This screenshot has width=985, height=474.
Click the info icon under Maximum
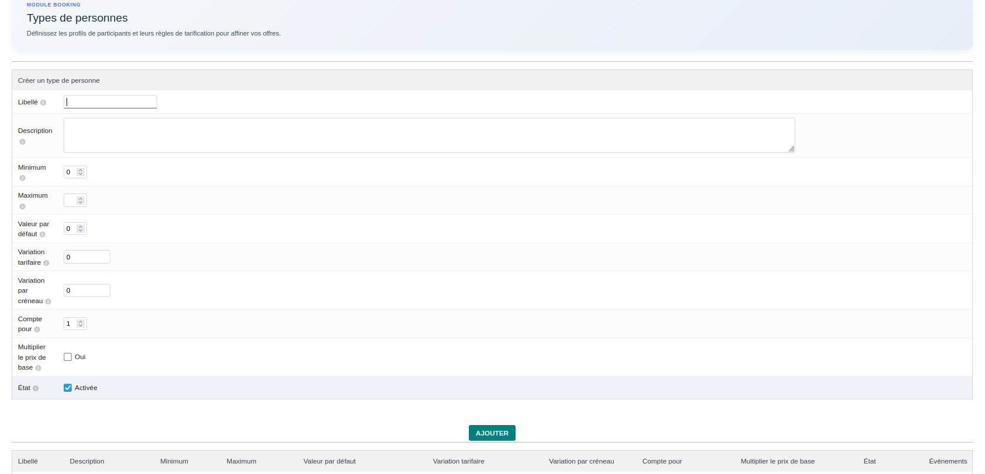(x=22, y=206)
